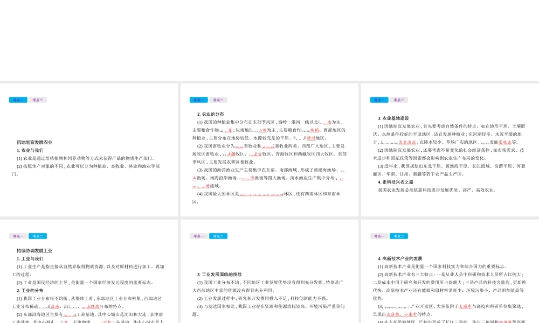The width and height of the screenshot is (539, 323).
Task: Select 考点二 tab on 因地制宜发展农业 slide
Action: coord(38,100)
